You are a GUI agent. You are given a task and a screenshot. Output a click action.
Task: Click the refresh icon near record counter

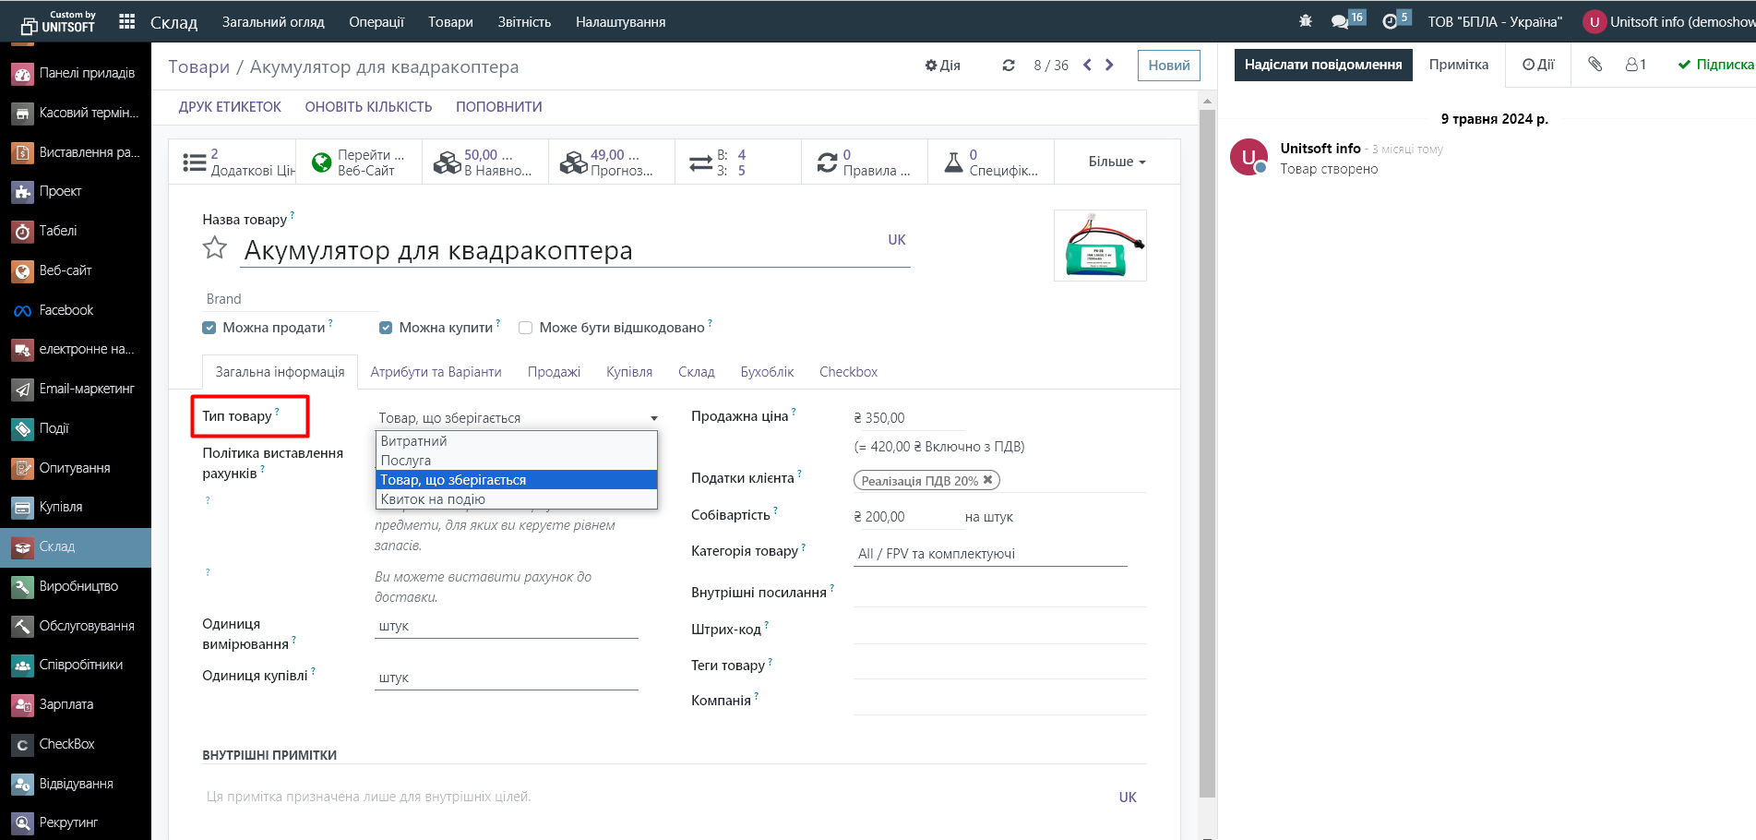(x=1009, y=66)
